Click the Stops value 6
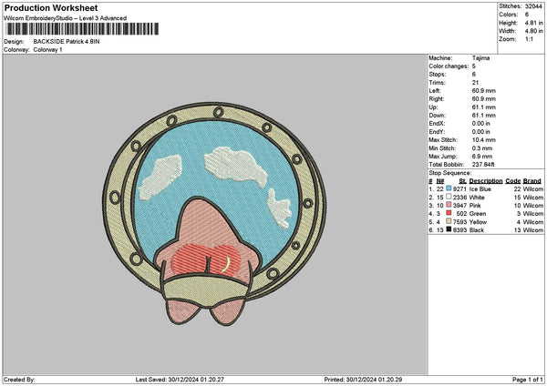 coord(474,75)
